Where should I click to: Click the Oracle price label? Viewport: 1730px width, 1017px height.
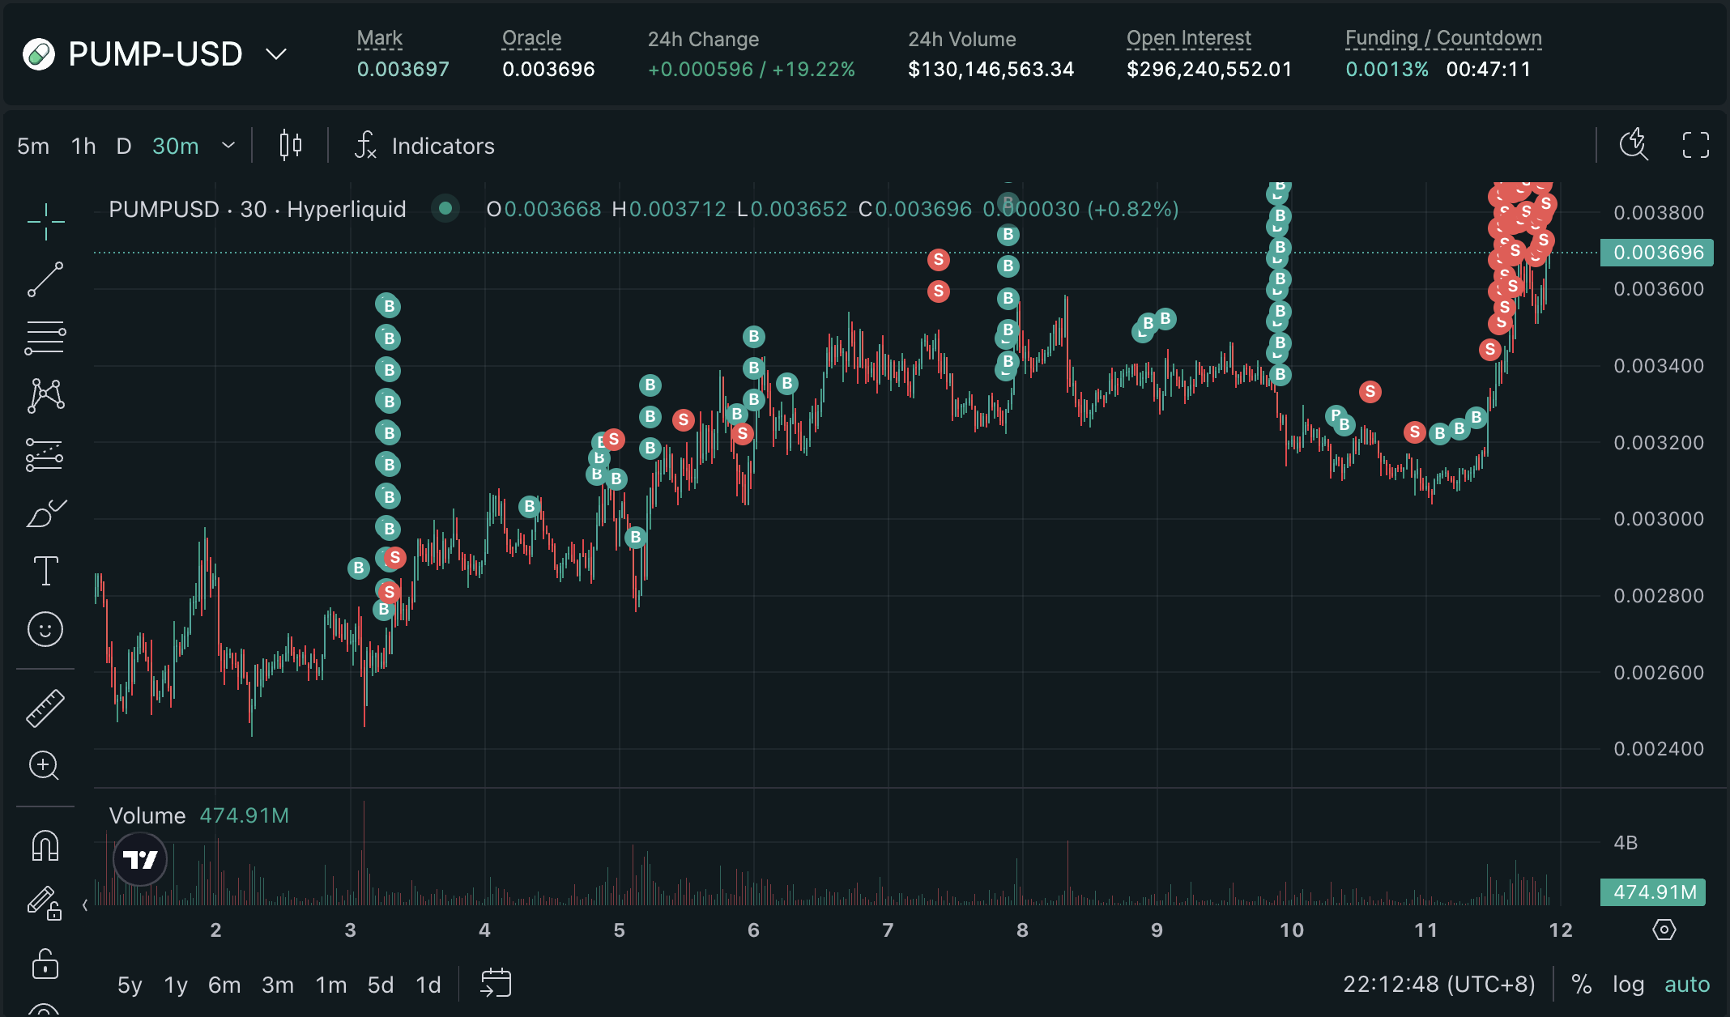[531, 38]
